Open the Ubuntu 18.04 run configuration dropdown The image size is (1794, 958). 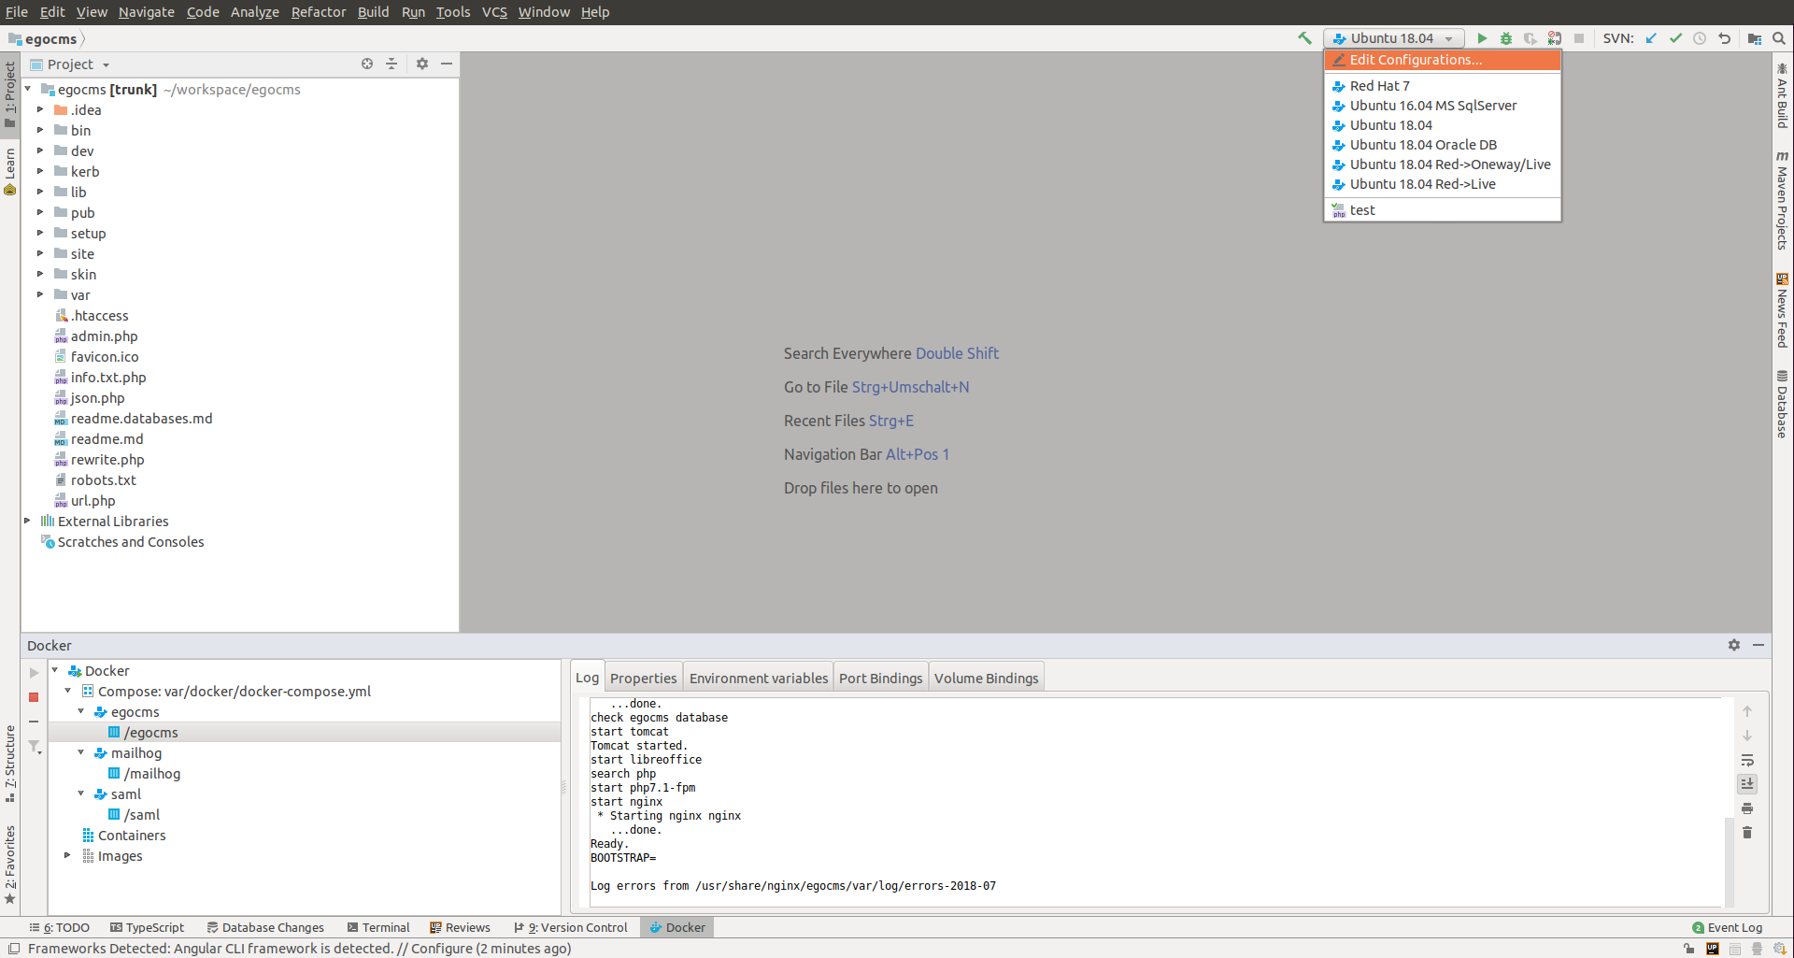[x=1394, y=38]
